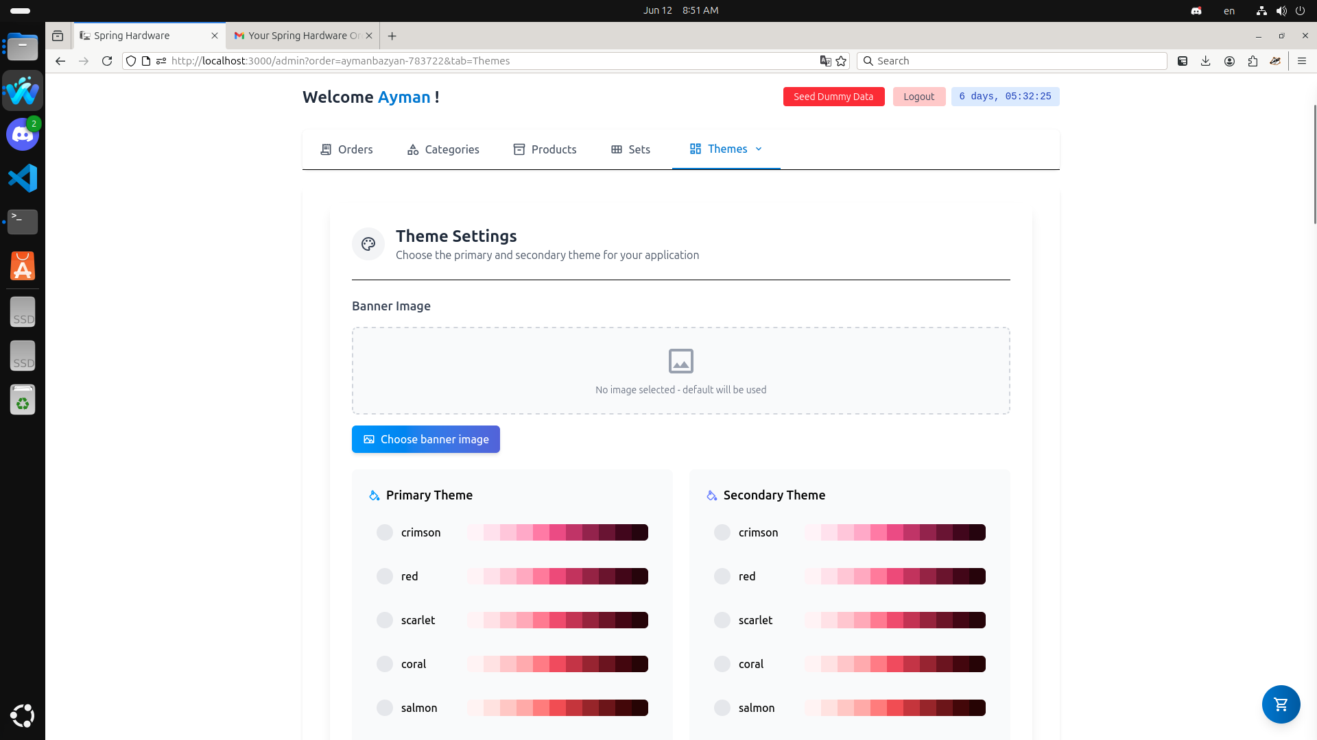Open the Products tab
The height and width of the screenshot is (740, 1317).
tap(545, 149)
